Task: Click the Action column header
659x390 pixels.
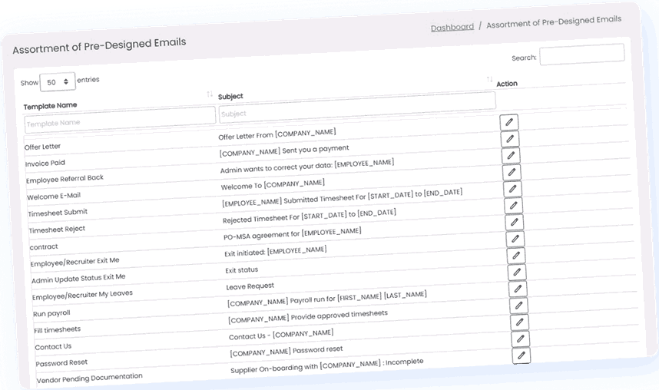Action: point(507,83)
